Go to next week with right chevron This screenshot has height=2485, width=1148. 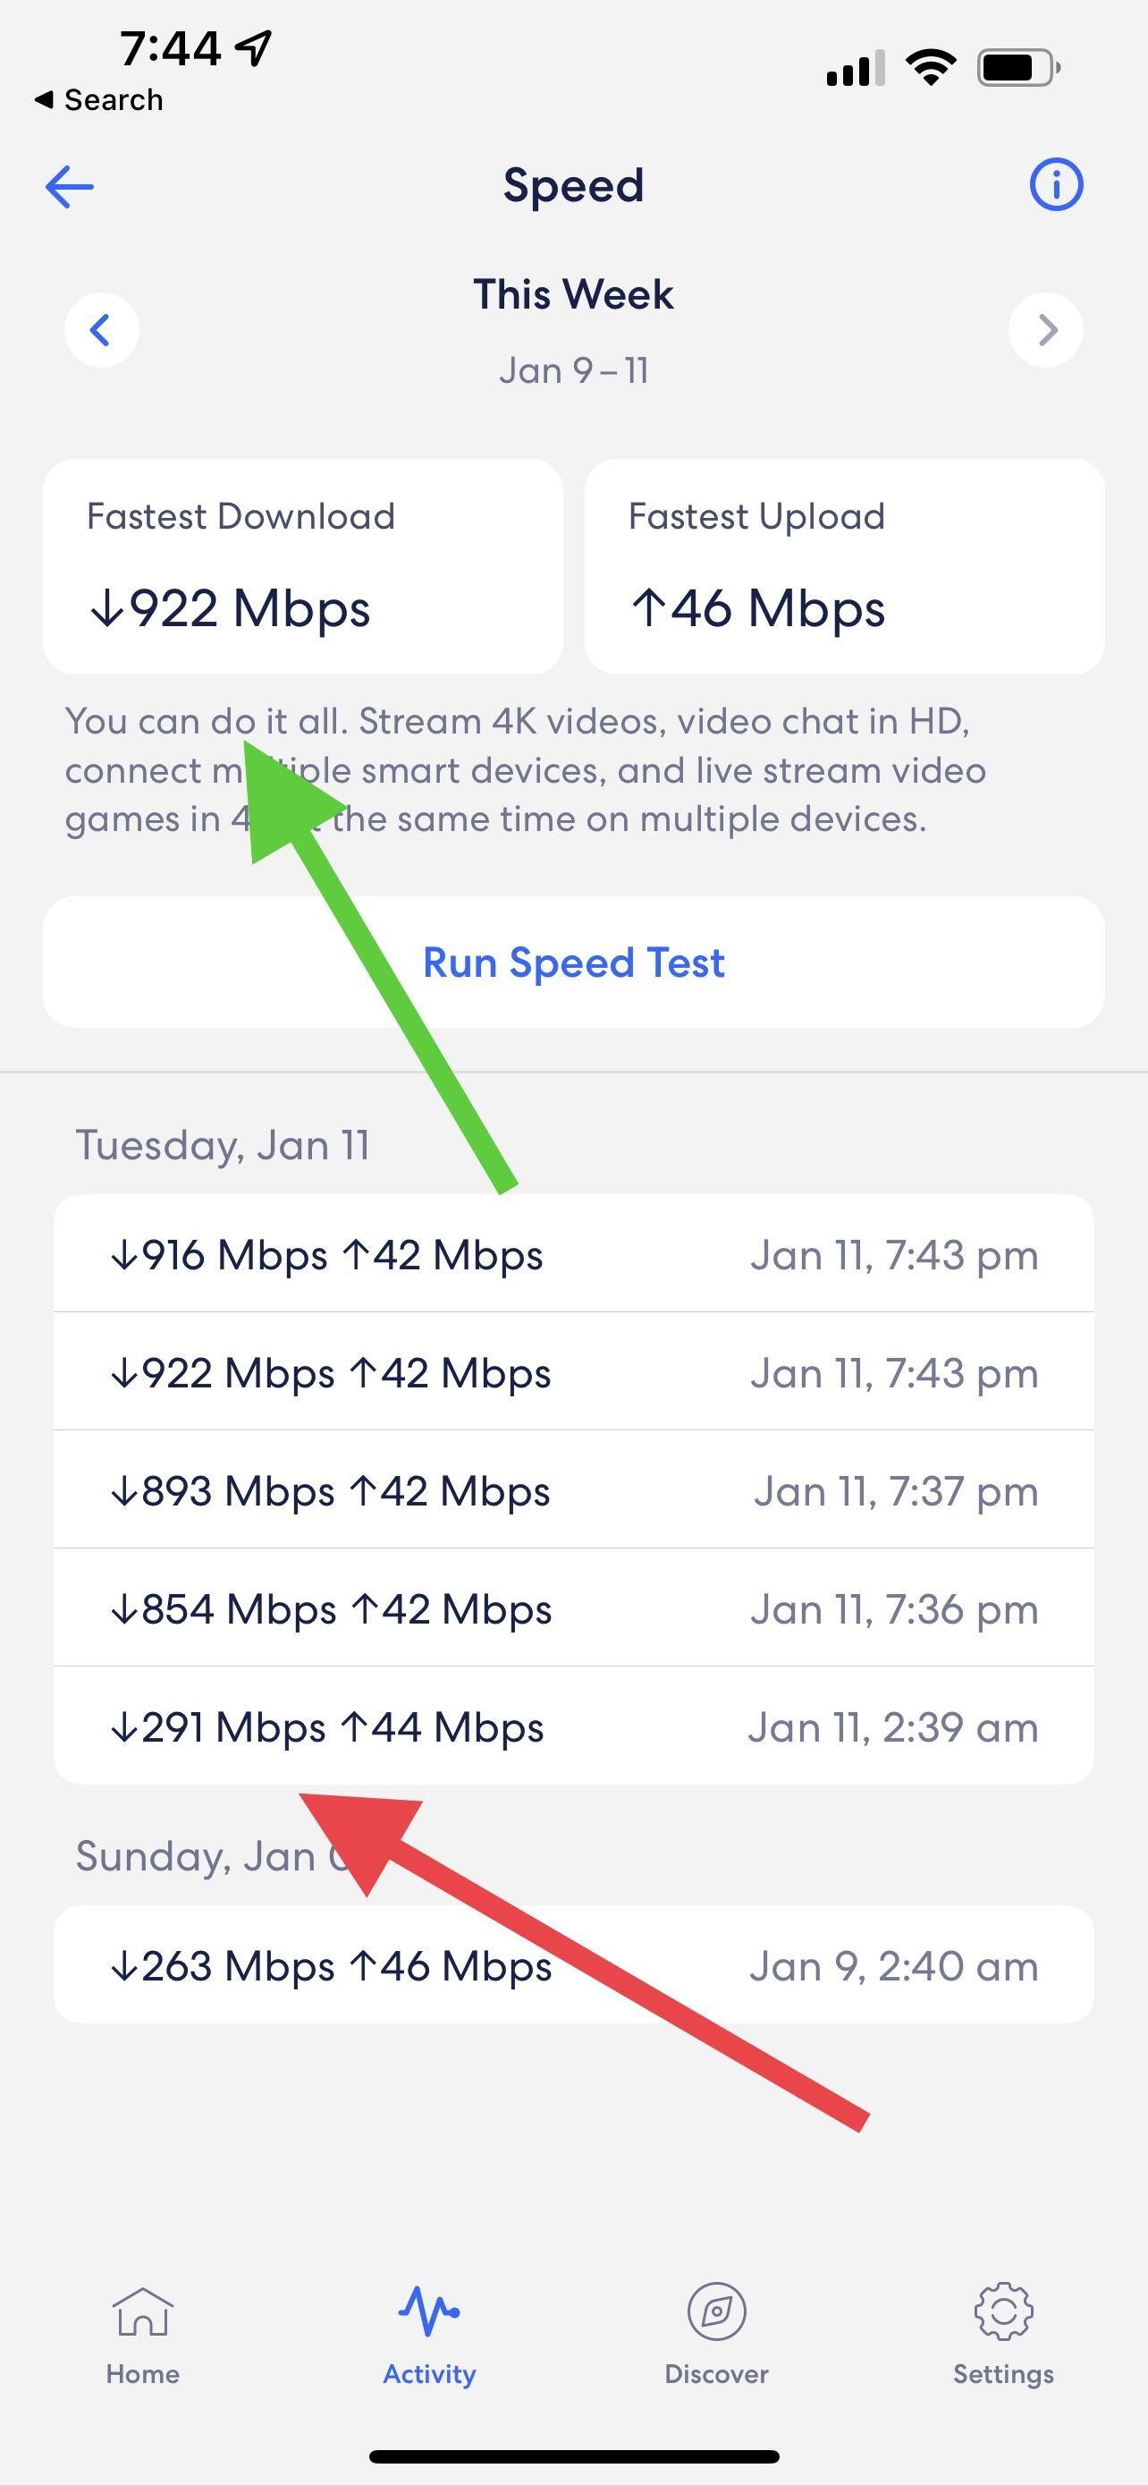tap(1046, 330)
